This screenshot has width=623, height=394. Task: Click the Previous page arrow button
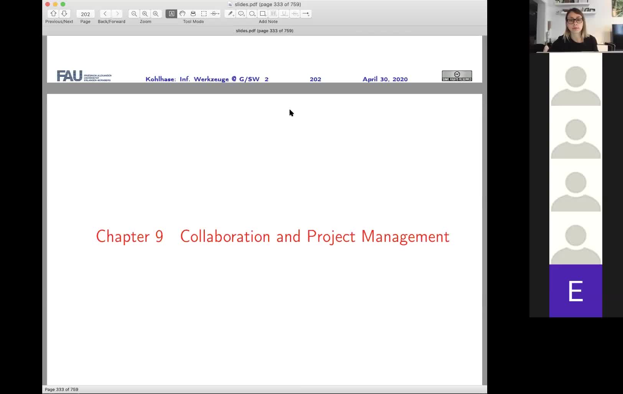(x=53, y=13)
